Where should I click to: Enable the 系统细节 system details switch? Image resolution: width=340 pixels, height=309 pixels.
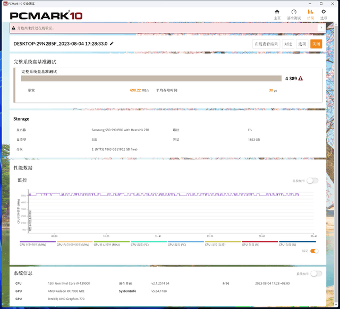pyautogui.click(x=316, y=273)
